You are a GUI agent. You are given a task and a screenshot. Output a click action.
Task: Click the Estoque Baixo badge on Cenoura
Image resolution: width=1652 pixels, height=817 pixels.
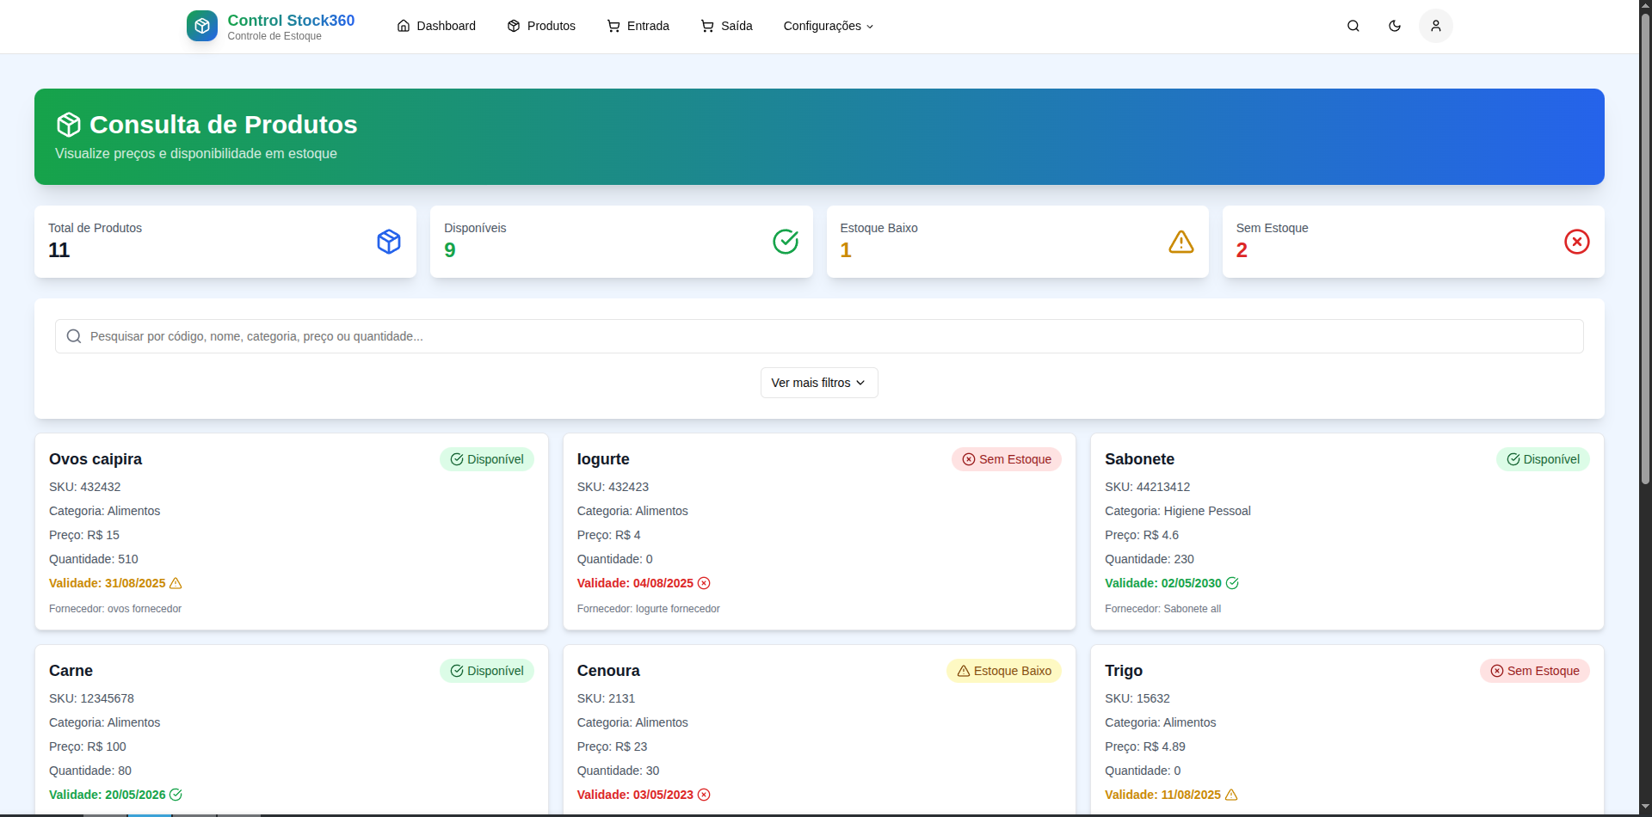[1003, 671]
